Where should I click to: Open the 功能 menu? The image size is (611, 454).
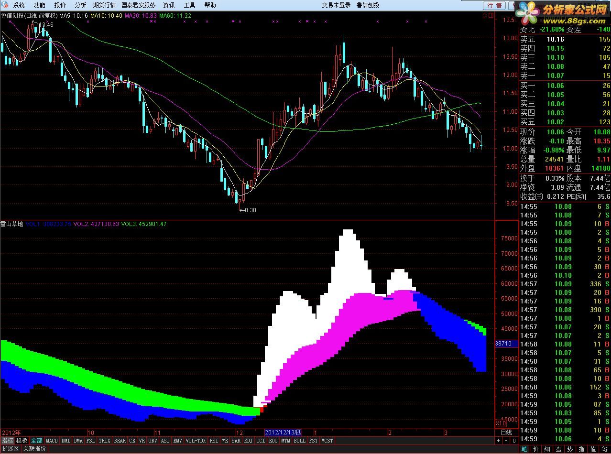coord(40,5)
